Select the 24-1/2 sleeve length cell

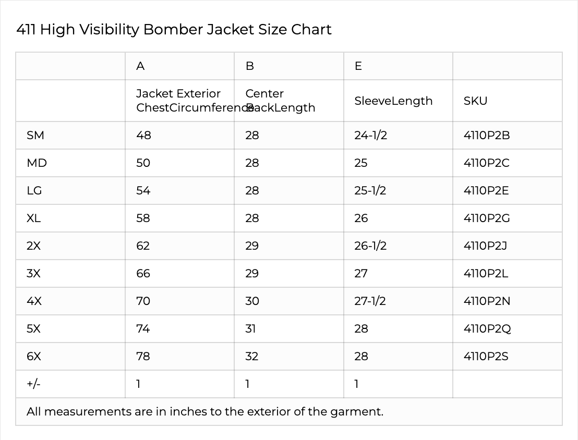click(370, 136)
